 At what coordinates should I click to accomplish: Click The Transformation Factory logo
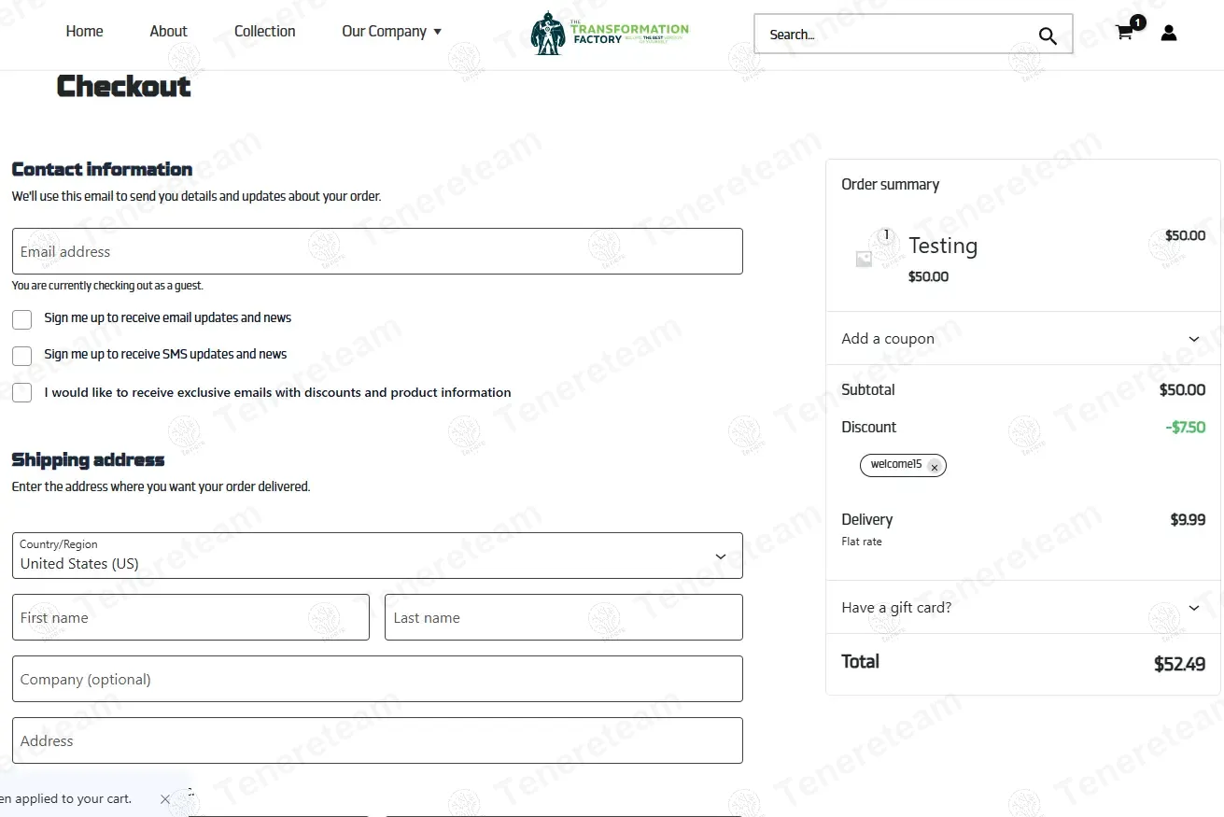click(x=610, y=34)
